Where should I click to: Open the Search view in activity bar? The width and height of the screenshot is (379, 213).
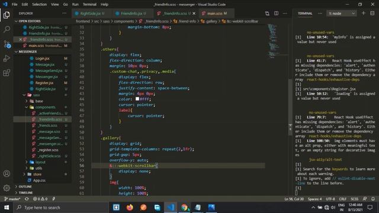(x=7, y=29)
